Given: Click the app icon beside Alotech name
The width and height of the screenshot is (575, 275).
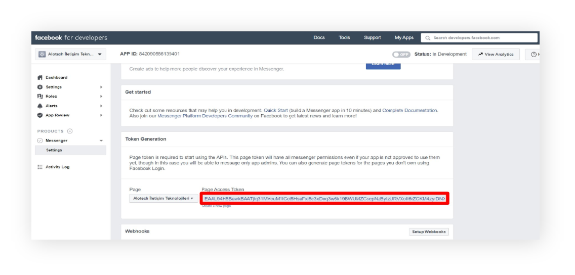Looking at the screenshot, I should click(42, 54).
